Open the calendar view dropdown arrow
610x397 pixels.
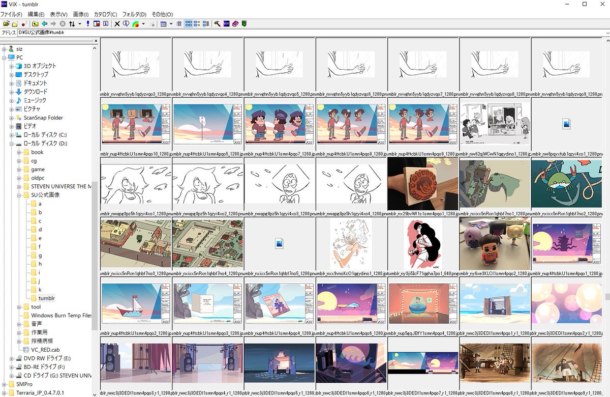coord(171,23)
